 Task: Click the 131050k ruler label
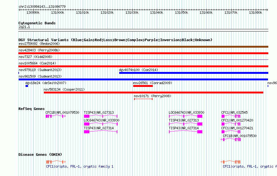[181, 12]
